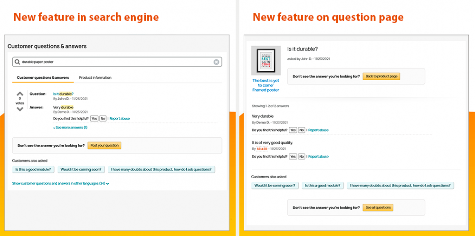
Task: Select 'Would it be coming soon?' chip on question page
Action: pyautogui.click(x=275, y=186)
